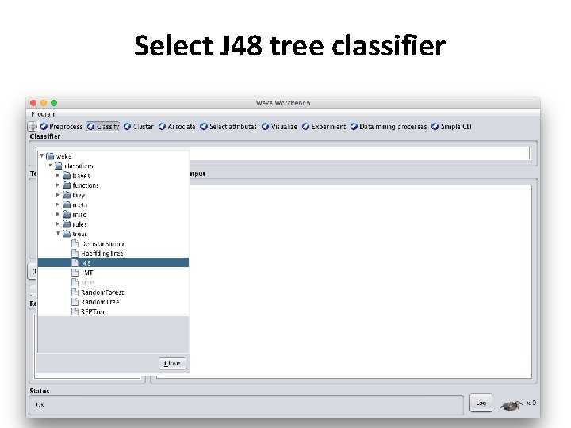The height and width of the screenshot is (428, 571).
Task: Click the Simple CLI tab's circular icon
Action: point(435,127)
